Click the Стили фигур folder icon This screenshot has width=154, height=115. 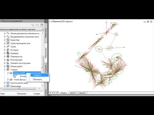tap(11, 80)
